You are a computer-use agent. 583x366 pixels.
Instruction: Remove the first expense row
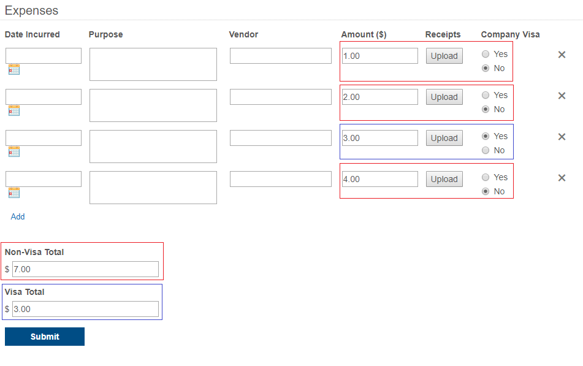click(562, 55)
